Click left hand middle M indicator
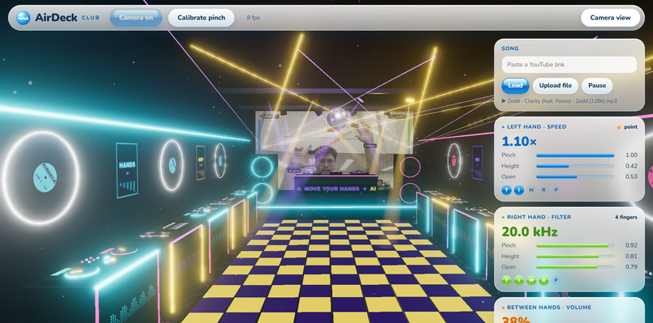653x323 pixels. pyautogui.click(x=531, y=189)
